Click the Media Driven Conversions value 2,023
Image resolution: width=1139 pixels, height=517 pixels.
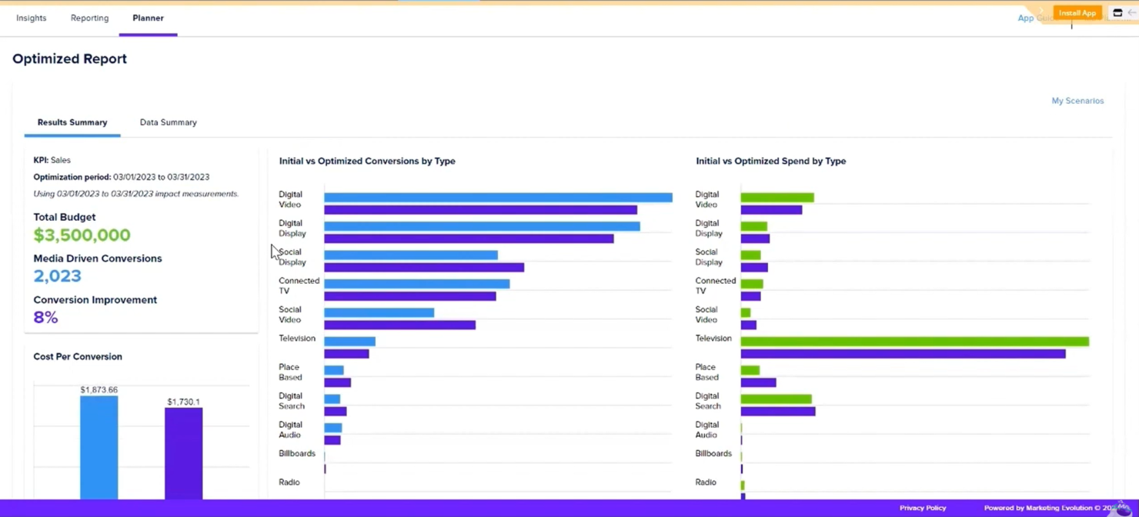(x=57, y=275)
